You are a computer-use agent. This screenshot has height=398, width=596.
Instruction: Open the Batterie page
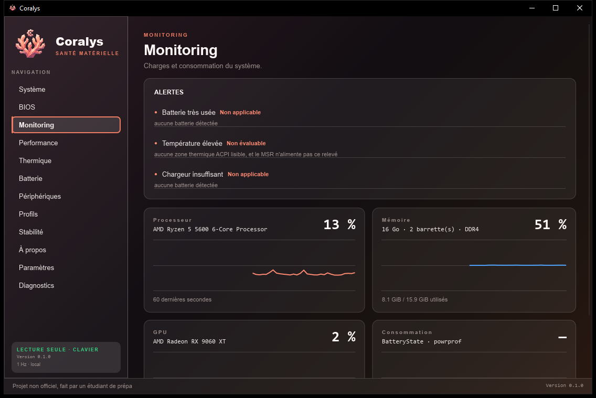(x=66, y=178)
